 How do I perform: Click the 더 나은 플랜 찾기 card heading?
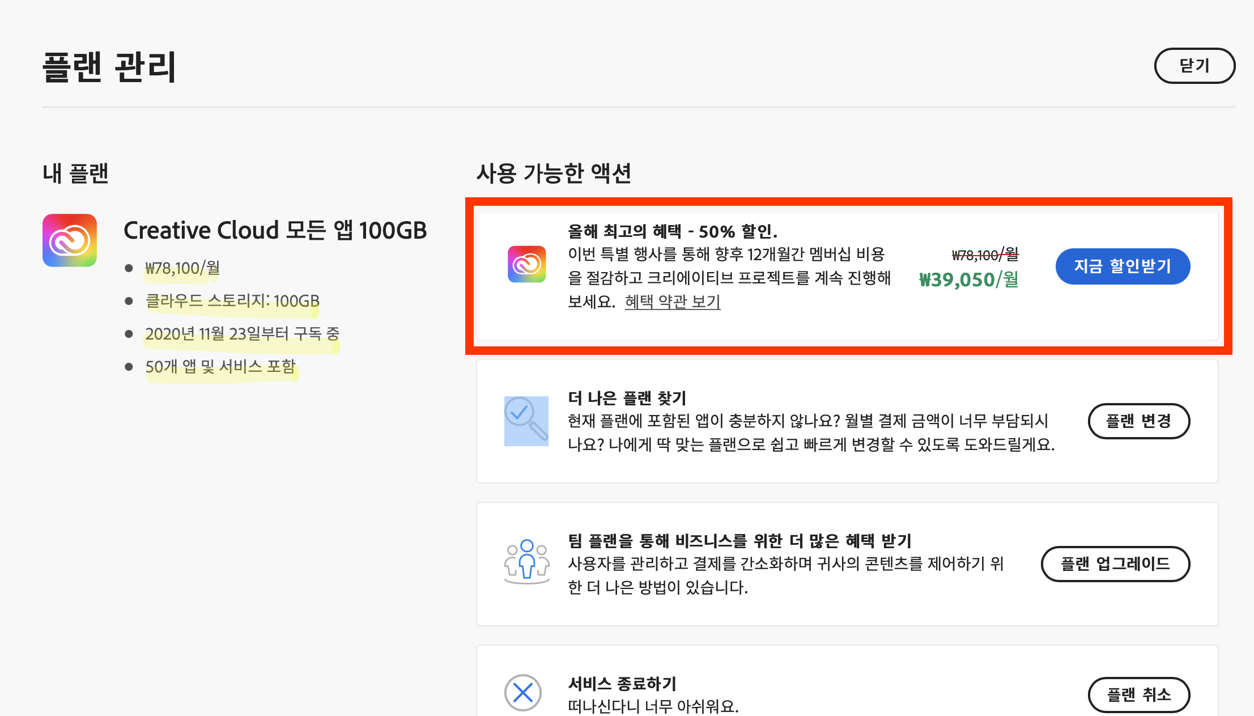click(x=627, y=398)
